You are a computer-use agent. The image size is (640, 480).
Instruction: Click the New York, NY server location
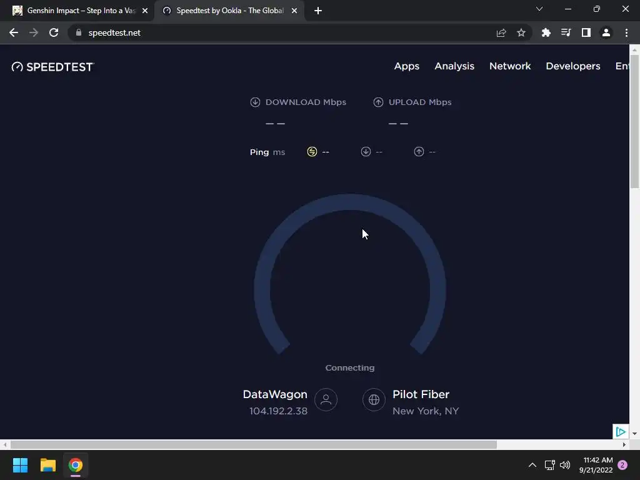tap(426, 411)
